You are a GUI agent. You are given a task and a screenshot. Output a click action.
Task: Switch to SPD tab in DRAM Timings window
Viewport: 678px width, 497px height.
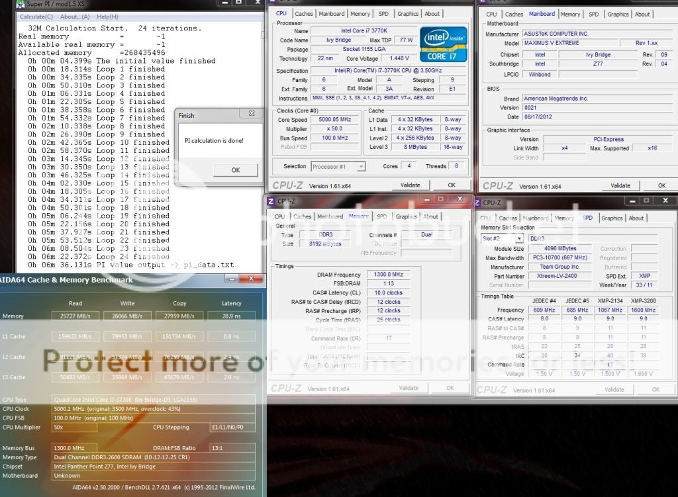coord(382,216)
